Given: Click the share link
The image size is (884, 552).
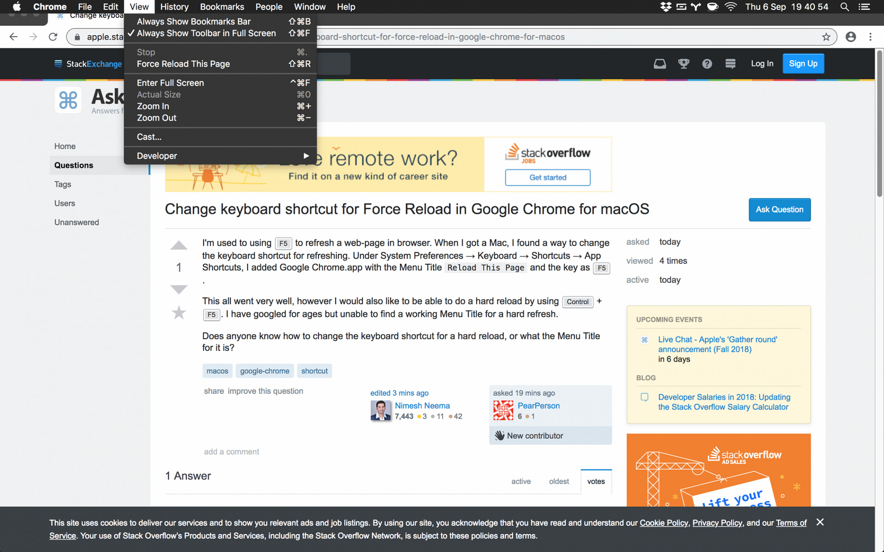Looking at the screenshot, I should pos(214,391).
